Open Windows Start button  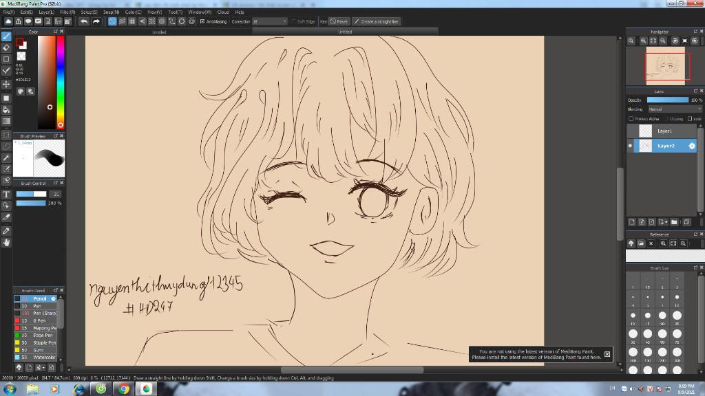[x=10, y=389]
